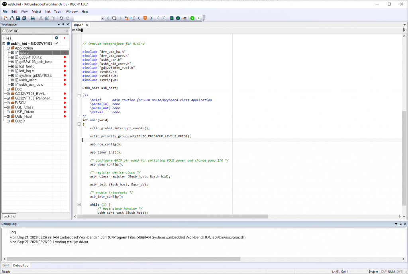Navigate forward in editor history

(x=163, y=18)
